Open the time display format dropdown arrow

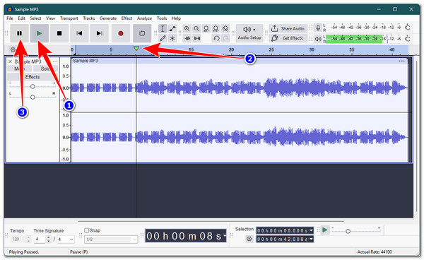[x=224, y=236]
